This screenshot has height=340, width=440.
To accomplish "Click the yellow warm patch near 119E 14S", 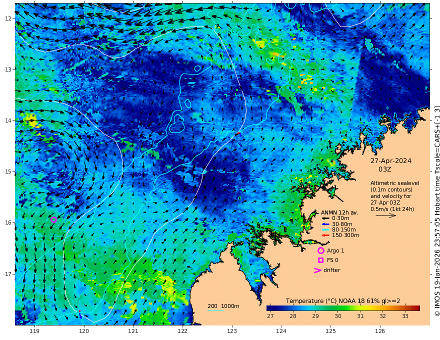I will [x=31, y=121].
